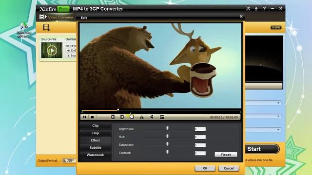Viewport: 312px width, 175px height.
Task: Click the playback progress handle on the seek bar
Action: tap(118, 109)
